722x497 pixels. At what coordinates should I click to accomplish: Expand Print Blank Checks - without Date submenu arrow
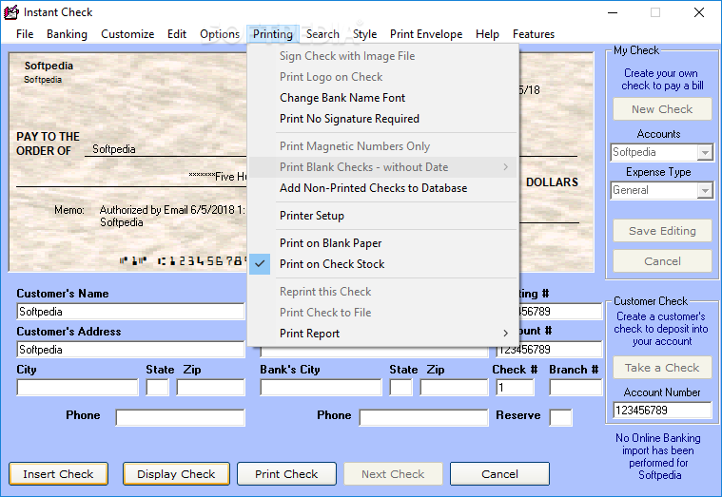505,167
